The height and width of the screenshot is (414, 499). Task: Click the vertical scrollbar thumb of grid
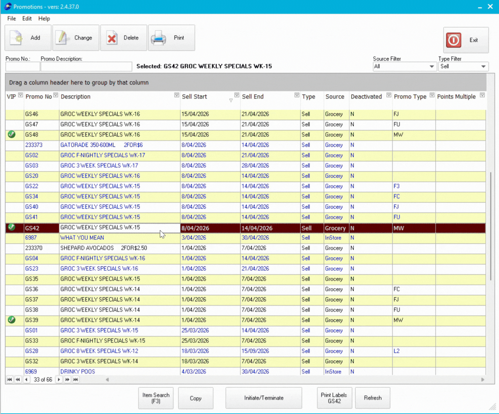[490, 227]
